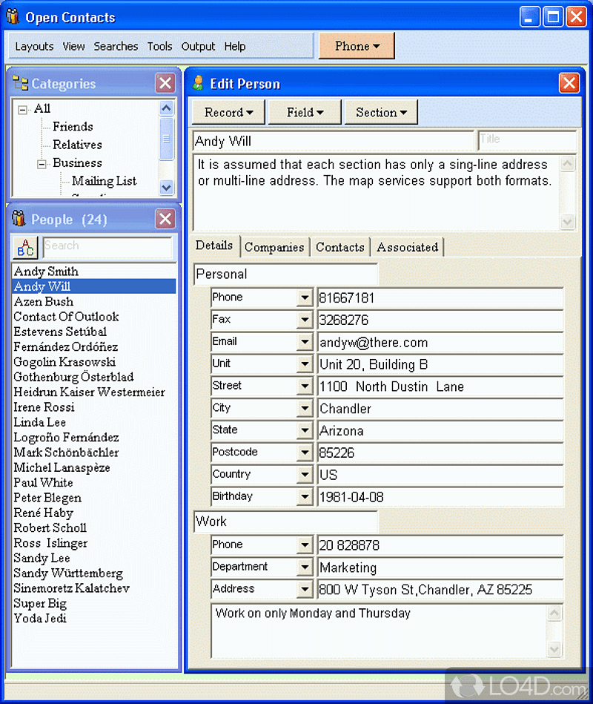Click the Edit Person icon in panel header
593x704 pixels.
click(198, 84)
